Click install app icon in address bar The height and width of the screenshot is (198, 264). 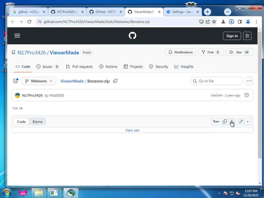tap(201, 22)
